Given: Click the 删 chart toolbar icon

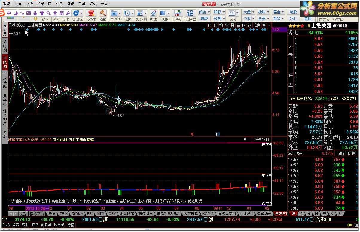Looking at the screenshot, I should (215, 25).
